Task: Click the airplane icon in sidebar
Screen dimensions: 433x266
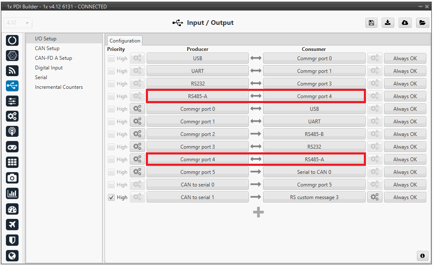Action: pos(12,224)
